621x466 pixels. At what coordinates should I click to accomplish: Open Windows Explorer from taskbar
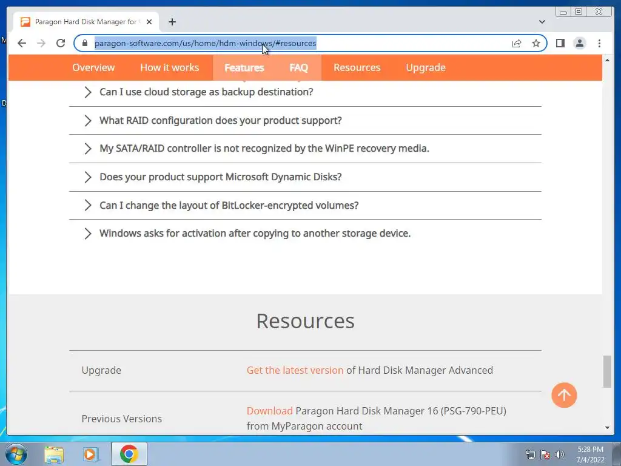54,454
